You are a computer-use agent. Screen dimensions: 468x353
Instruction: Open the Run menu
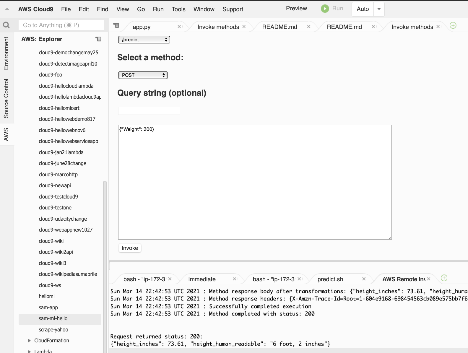(158, 9)
